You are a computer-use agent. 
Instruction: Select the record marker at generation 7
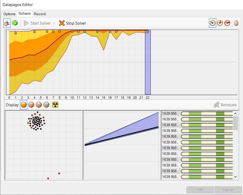click(53, 31)
